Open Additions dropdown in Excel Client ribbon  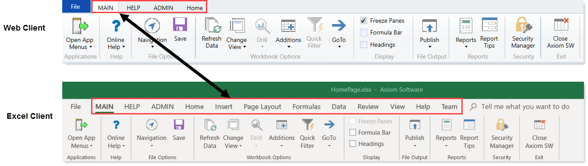click(282, 141)
